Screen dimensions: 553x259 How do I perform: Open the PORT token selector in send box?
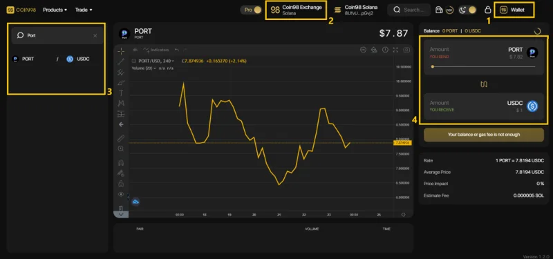(523, 52)
